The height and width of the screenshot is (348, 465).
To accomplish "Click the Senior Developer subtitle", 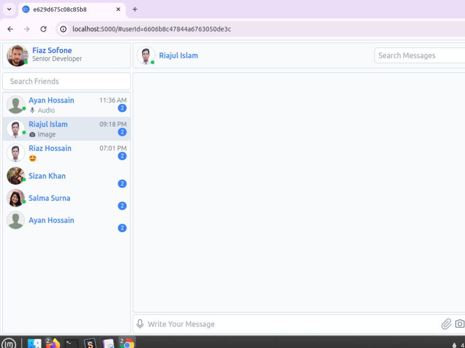I will pos(57,58).
